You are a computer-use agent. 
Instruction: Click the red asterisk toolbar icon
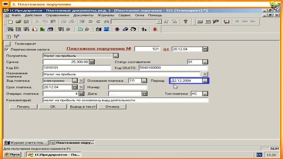(155, 29)
